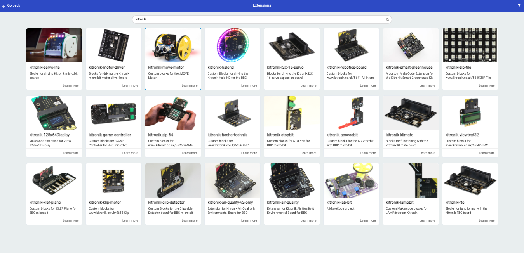
Task: Click Learn more under kitronik-air-quality
Action: (x=308, y=220)
